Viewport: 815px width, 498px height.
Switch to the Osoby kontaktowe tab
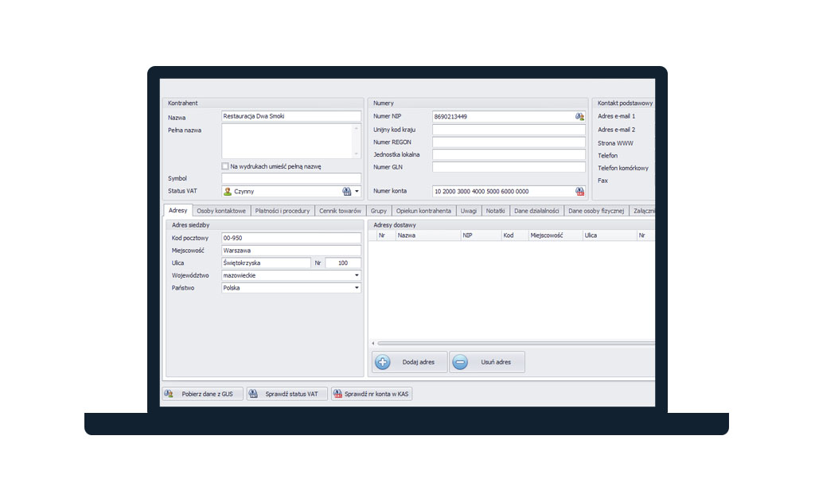click(220, 211)
